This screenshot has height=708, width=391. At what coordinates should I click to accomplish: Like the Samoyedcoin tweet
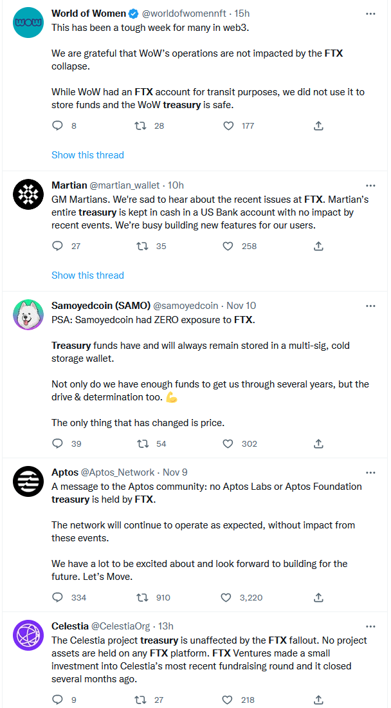pyautogui.click(x=228, y=443)
